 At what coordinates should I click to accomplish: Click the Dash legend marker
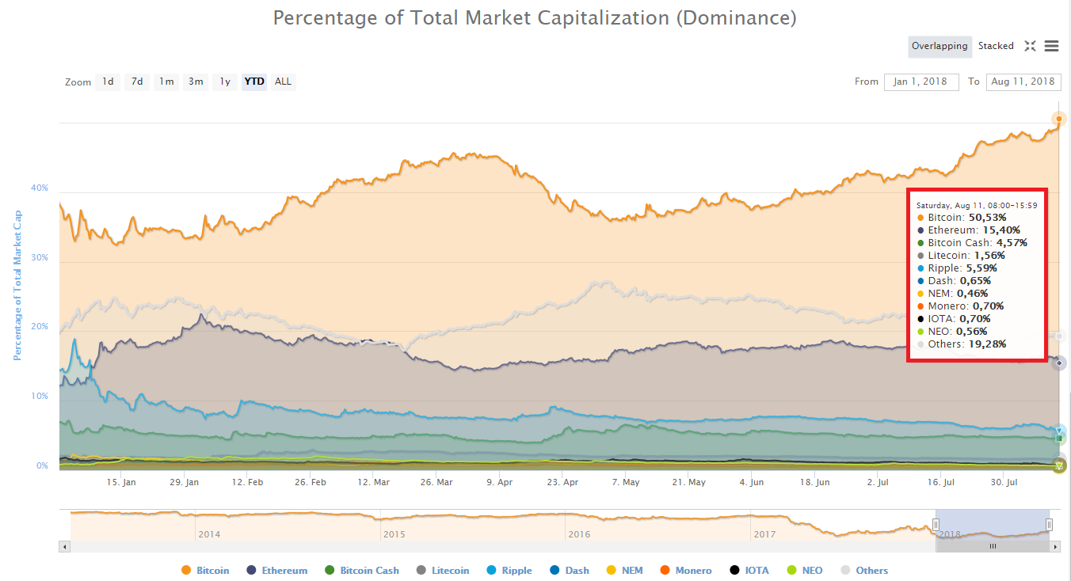coord(555,570)
